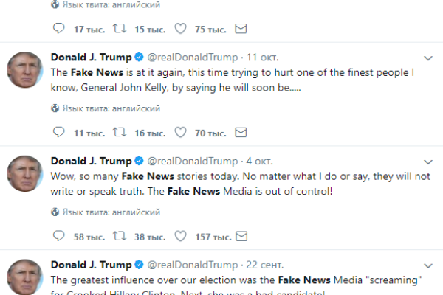Click the profile photo on the 4 окт. tweet
Screen dimensions: 443x295
pos(24,174)
